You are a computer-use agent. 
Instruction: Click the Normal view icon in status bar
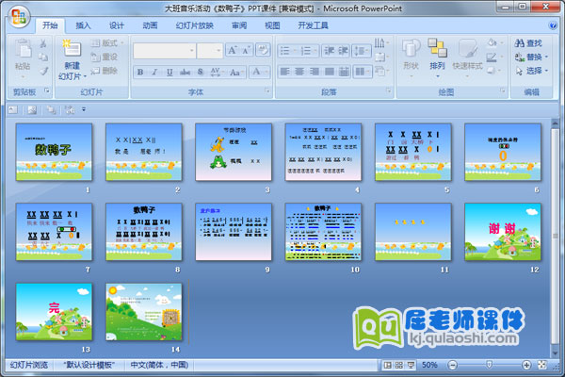pyautogui.click(x=387, y=366)
